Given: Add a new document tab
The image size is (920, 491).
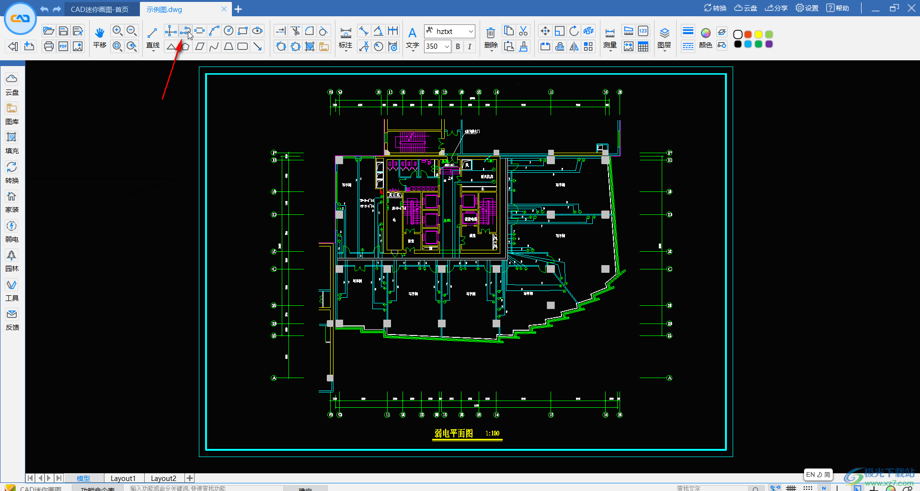Looking at the screenshot, I should 238,9.
